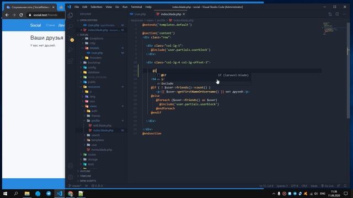The width and height of the screenshot is (353, 198).
Task: Open the Search view in activity bar
Action: pos(70,26)
